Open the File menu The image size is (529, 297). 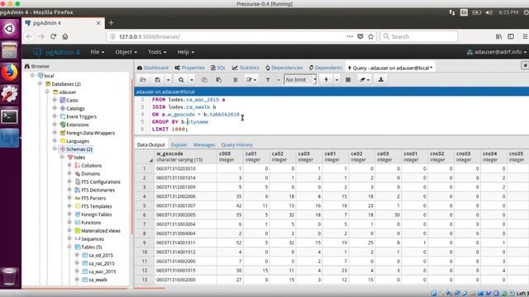coord(98,52)
